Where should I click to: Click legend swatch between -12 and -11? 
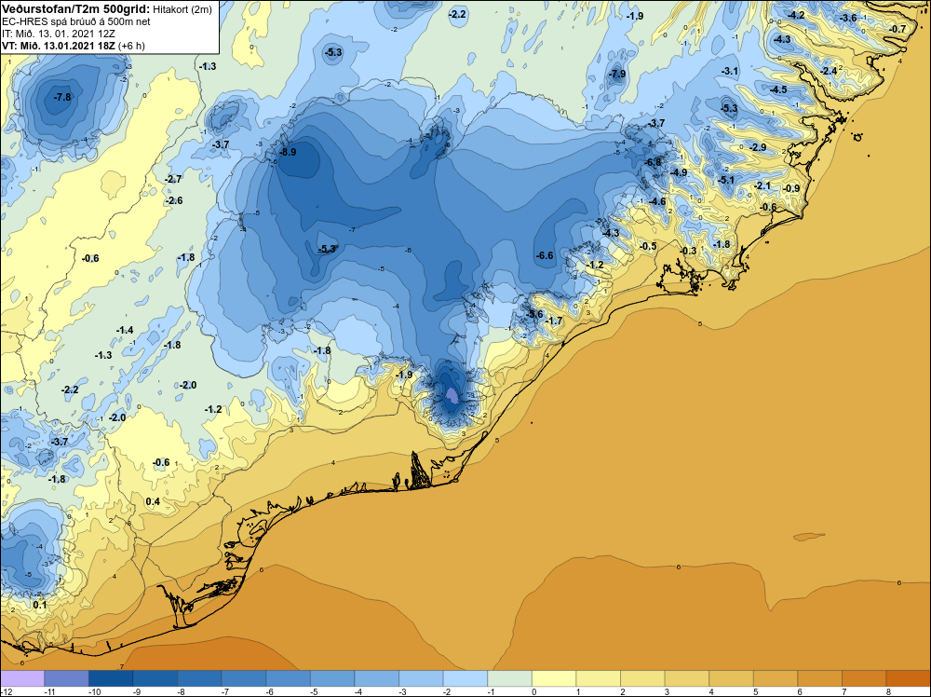pyautogui.click(x=22, y=678)
